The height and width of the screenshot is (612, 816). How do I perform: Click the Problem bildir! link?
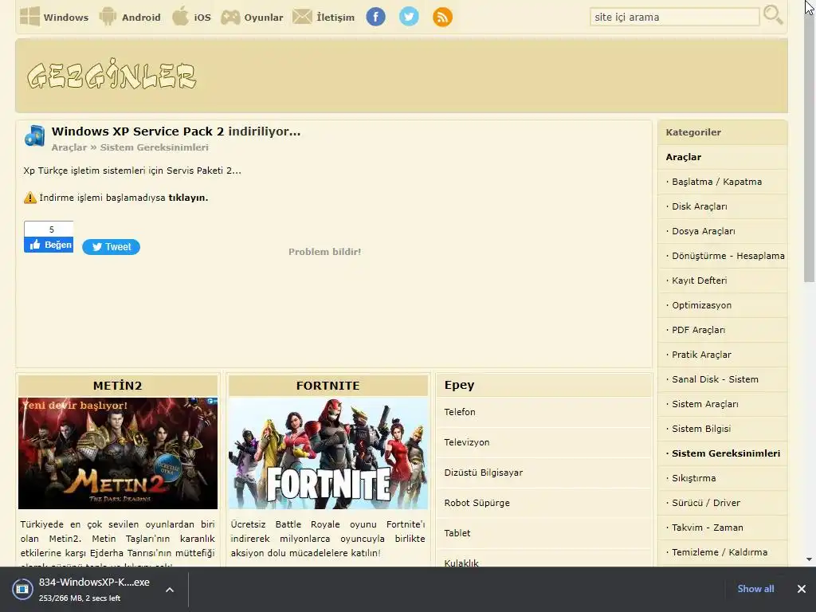point(325,252)
